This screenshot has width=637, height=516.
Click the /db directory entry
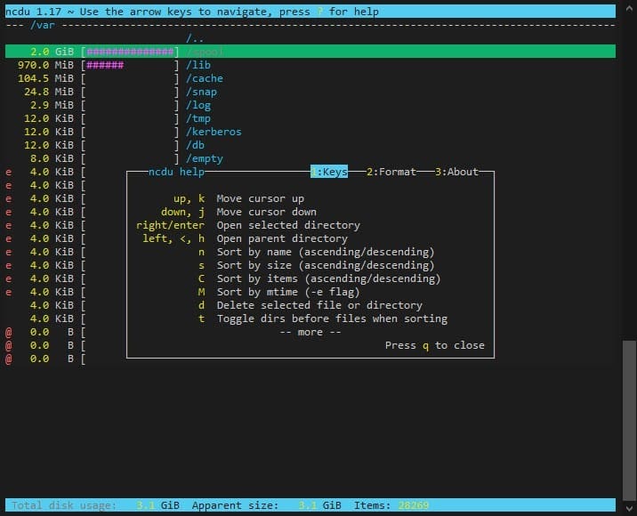[195, 145]
